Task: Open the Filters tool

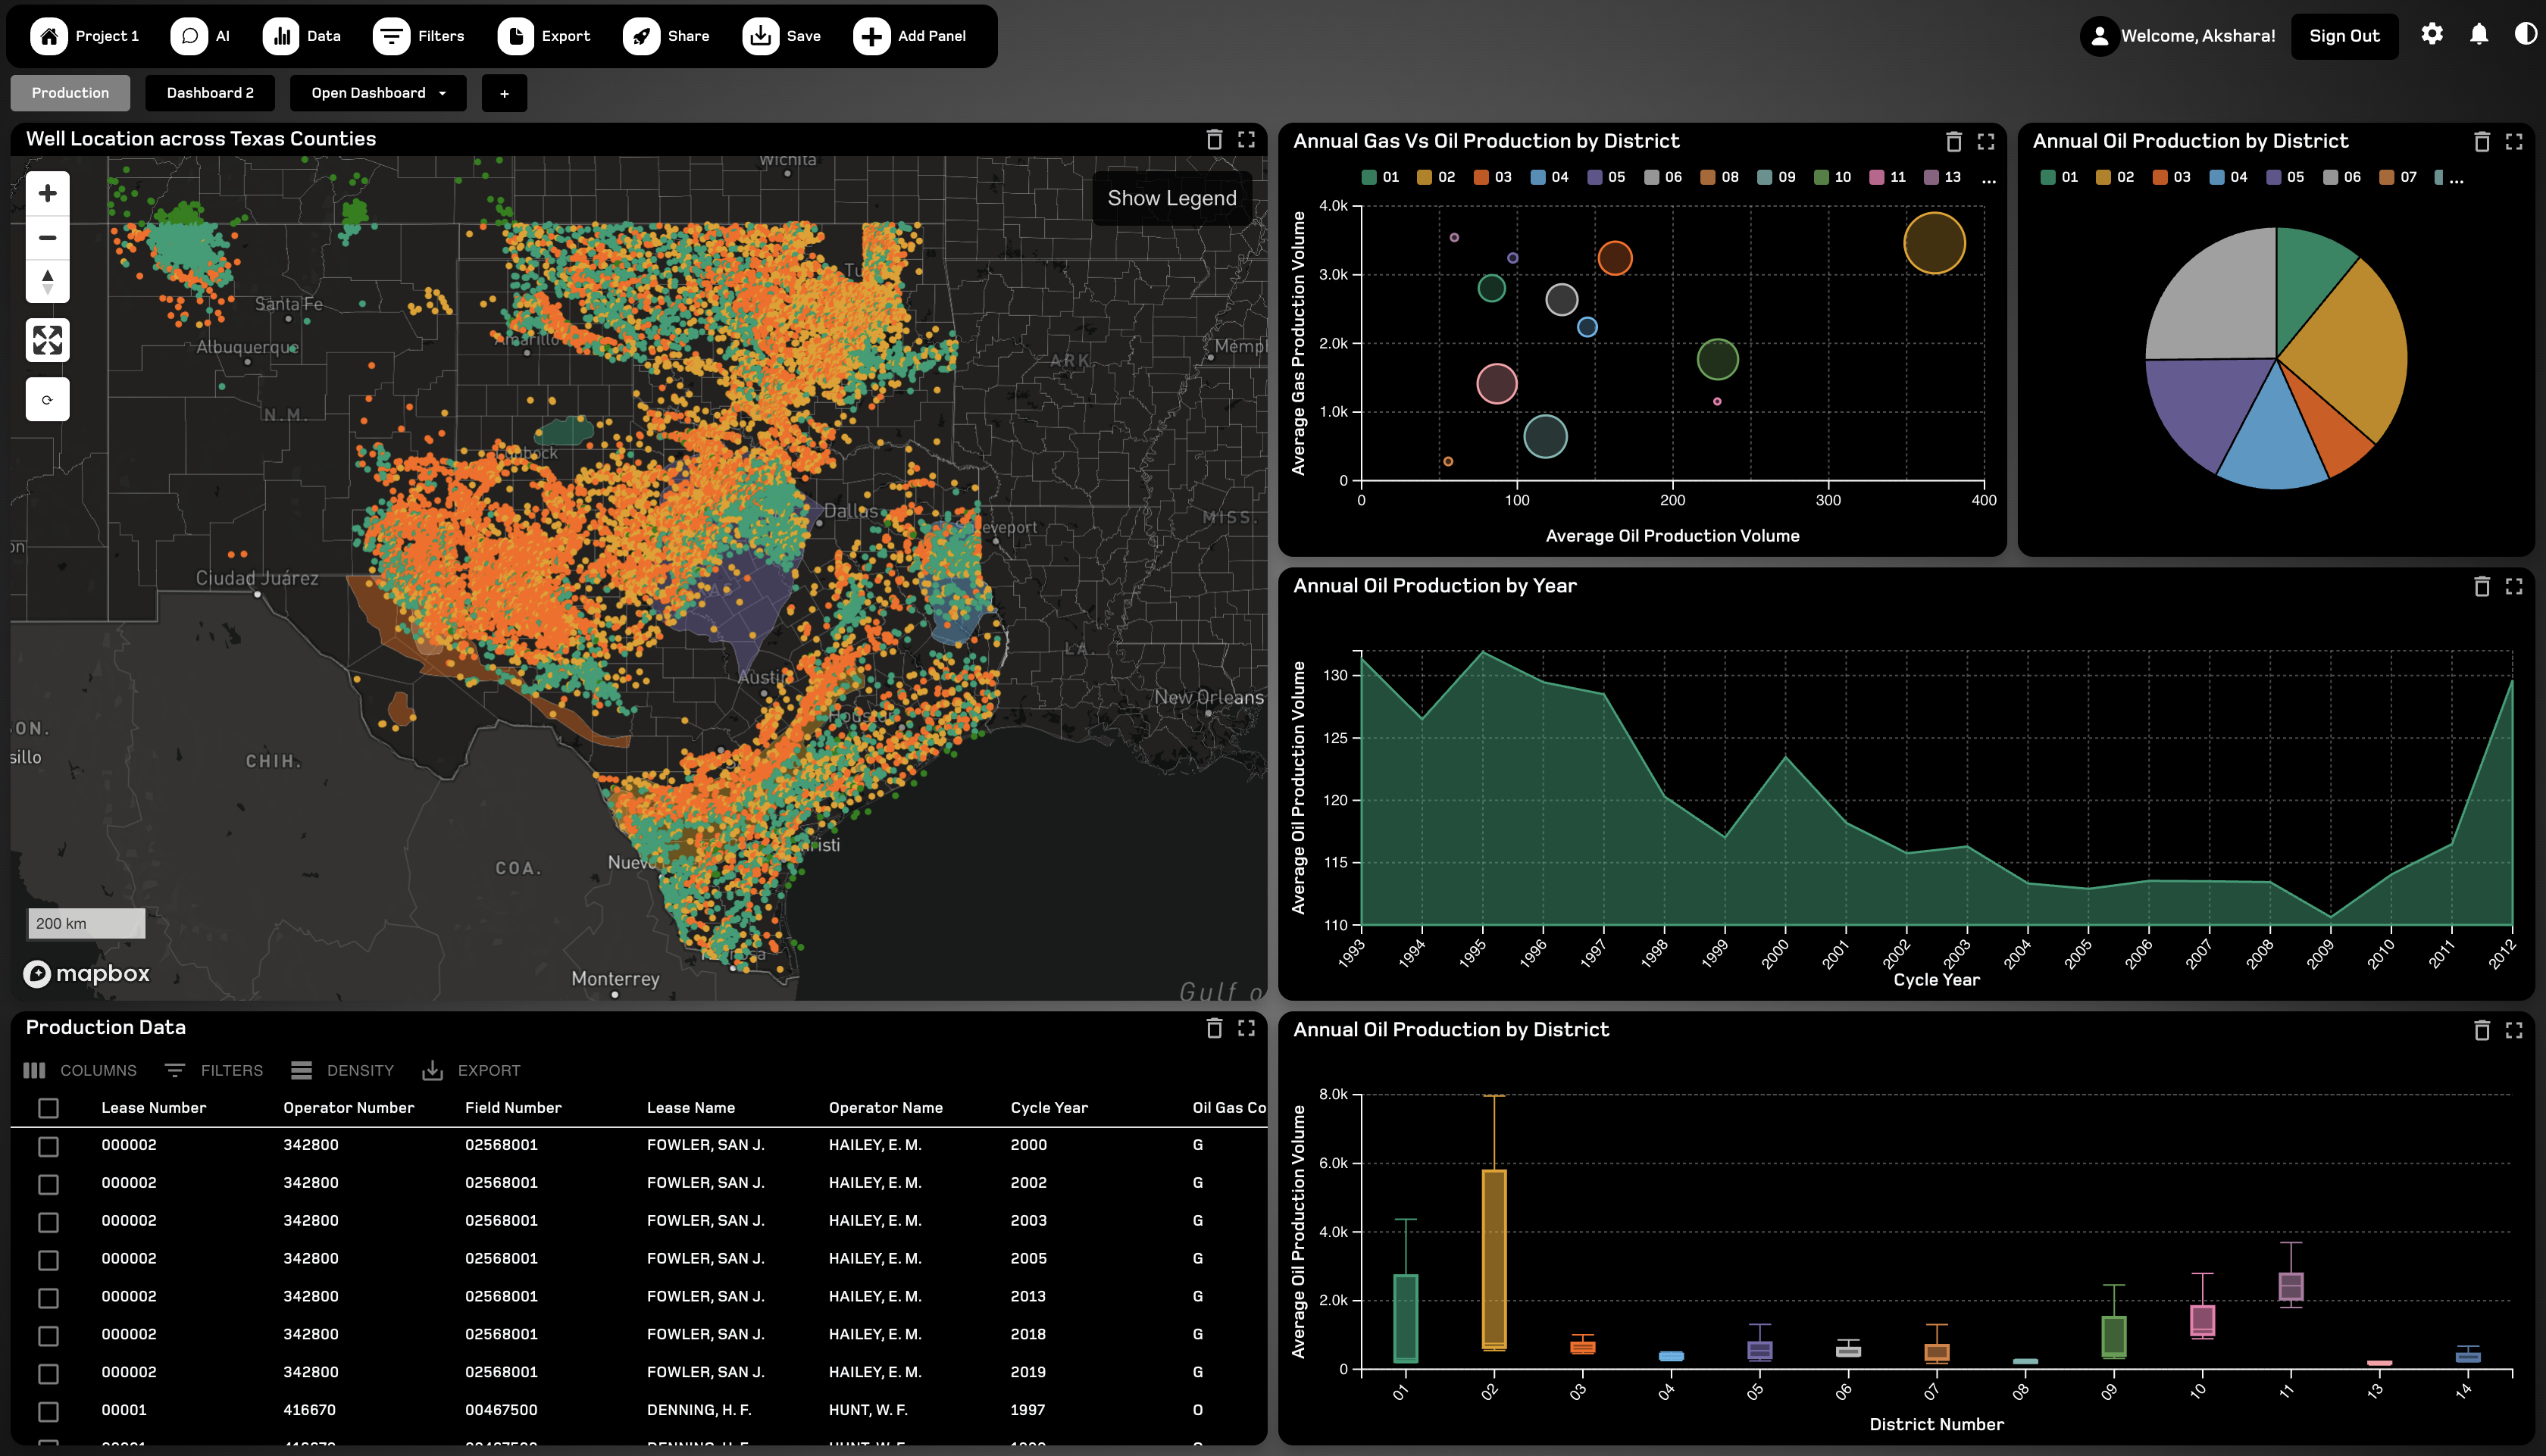Action: click(x=419, y=35)
